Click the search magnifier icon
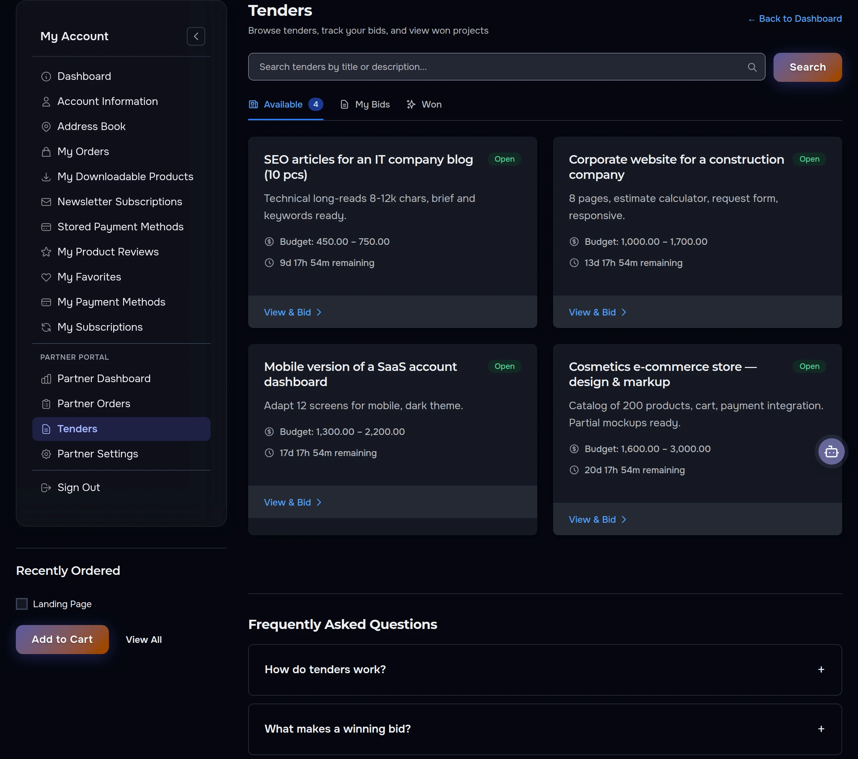 tap(752, 67)
